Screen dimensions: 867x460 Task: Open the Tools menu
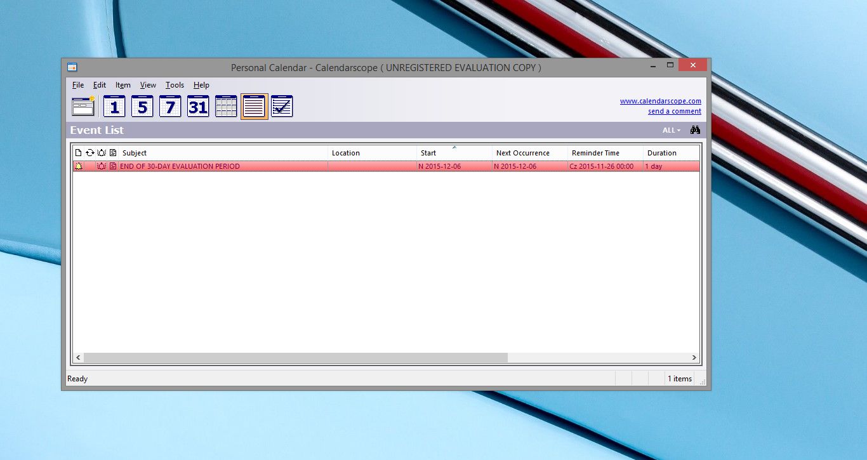point(175,85)
